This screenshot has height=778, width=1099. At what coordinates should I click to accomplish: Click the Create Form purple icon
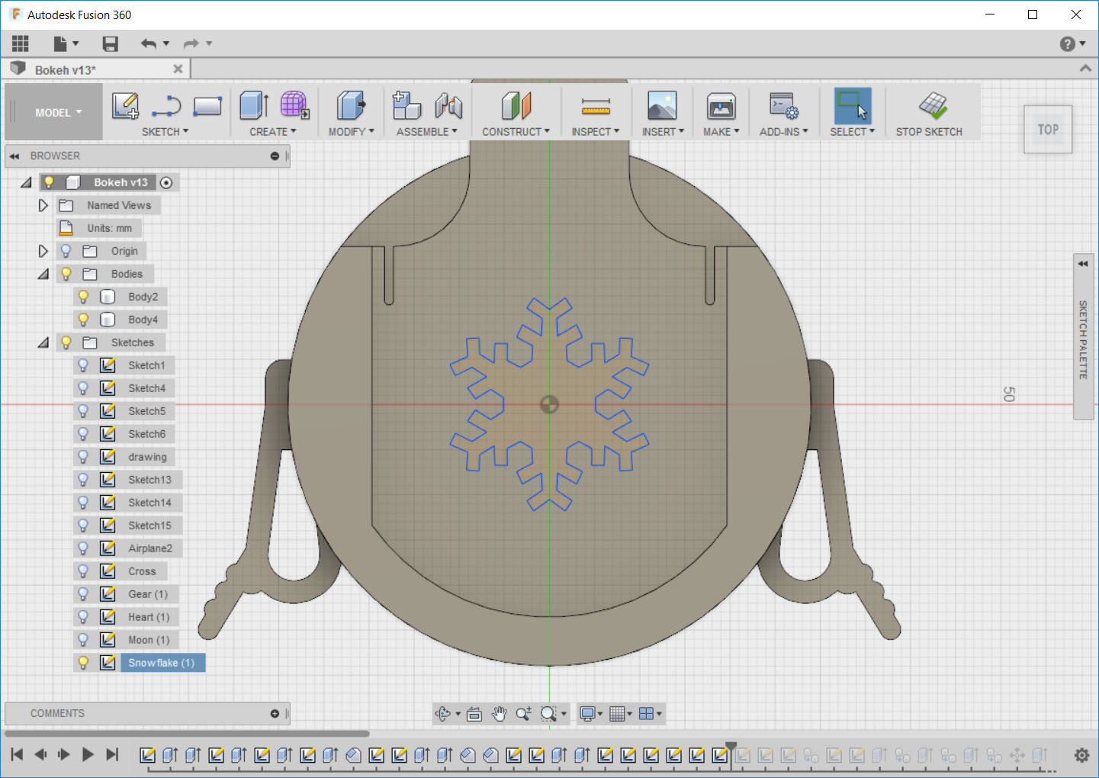pyautogui.click(x=294, y=105)
